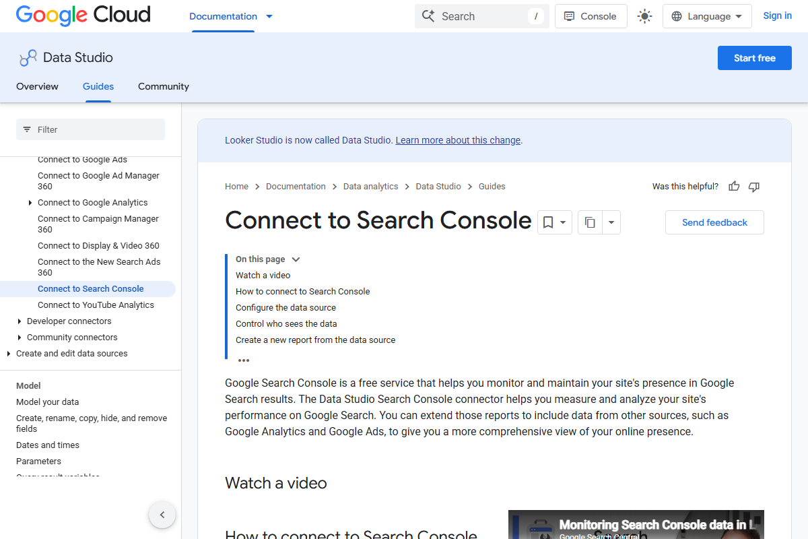The height and width of the screenshot is (539, 808).
Task: Go to Guides breadcrumb
Action: point(492,187)
